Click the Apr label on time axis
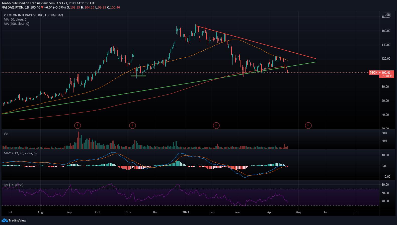The height and width of the screenshot is (225, 397). click(270, 212)
